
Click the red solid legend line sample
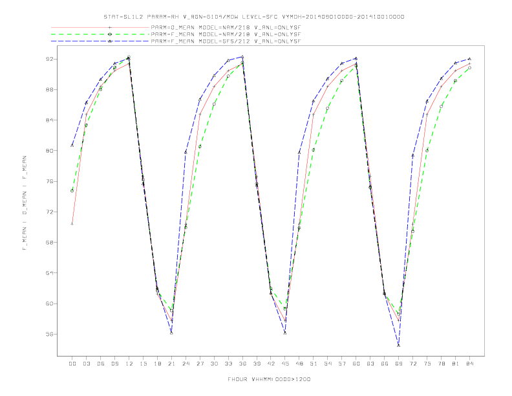pos(100,27)
